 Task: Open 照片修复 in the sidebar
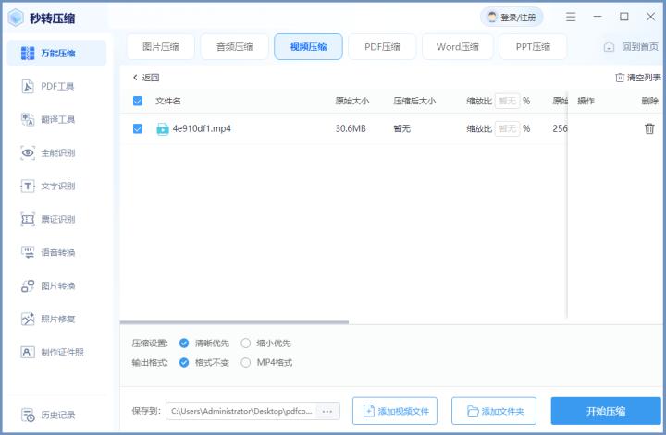tap(56, 319)
